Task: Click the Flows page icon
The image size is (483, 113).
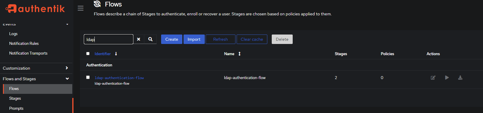Action: (97, 4)
